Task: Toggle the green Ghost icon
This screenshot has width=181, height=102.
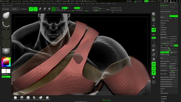Action: 154,73
